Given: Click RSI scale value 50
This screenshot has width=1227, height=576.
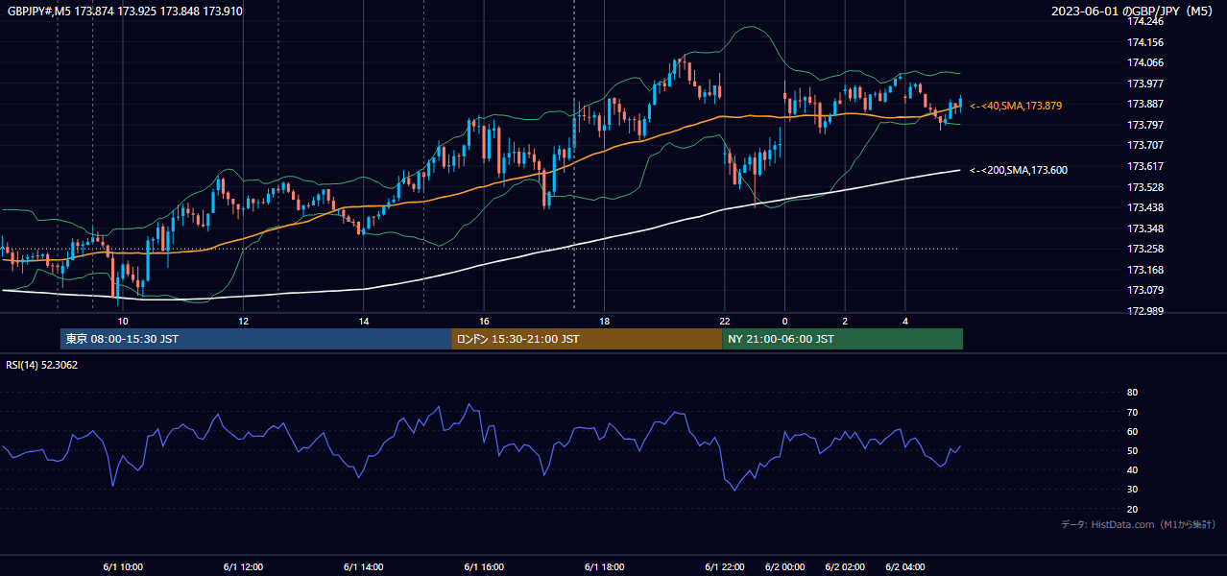Looking at the screenshot, I should click(1132, 451).
